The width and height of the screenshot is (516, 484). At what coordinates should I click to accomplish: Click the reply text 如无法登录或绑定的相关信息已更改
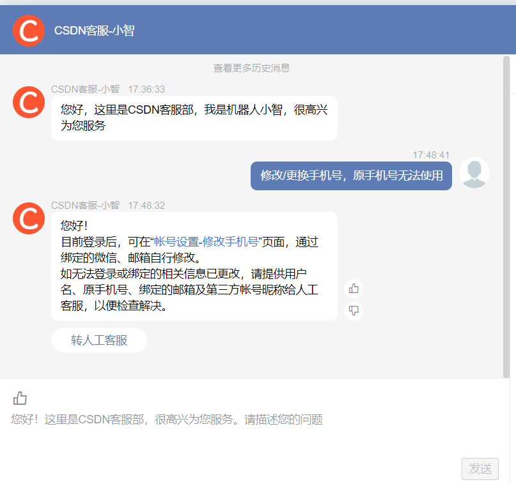pyautogui.click(x=151, y=274)
